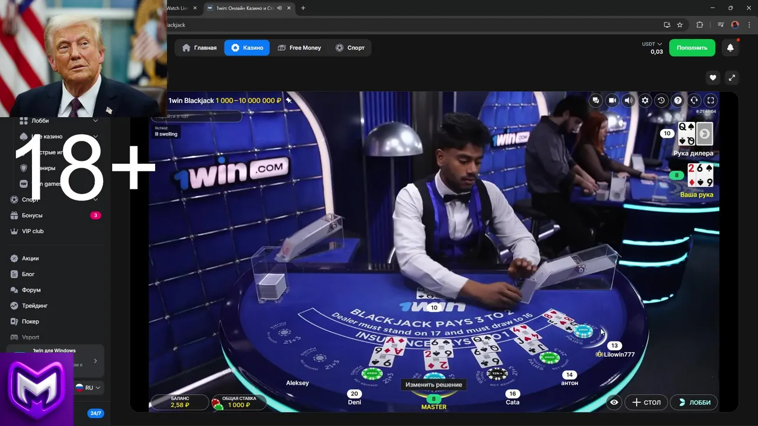The width and height of the screenshot is (758, 426).
Task: Click the install app icon in address bar
Action: [x=667, y=25]
